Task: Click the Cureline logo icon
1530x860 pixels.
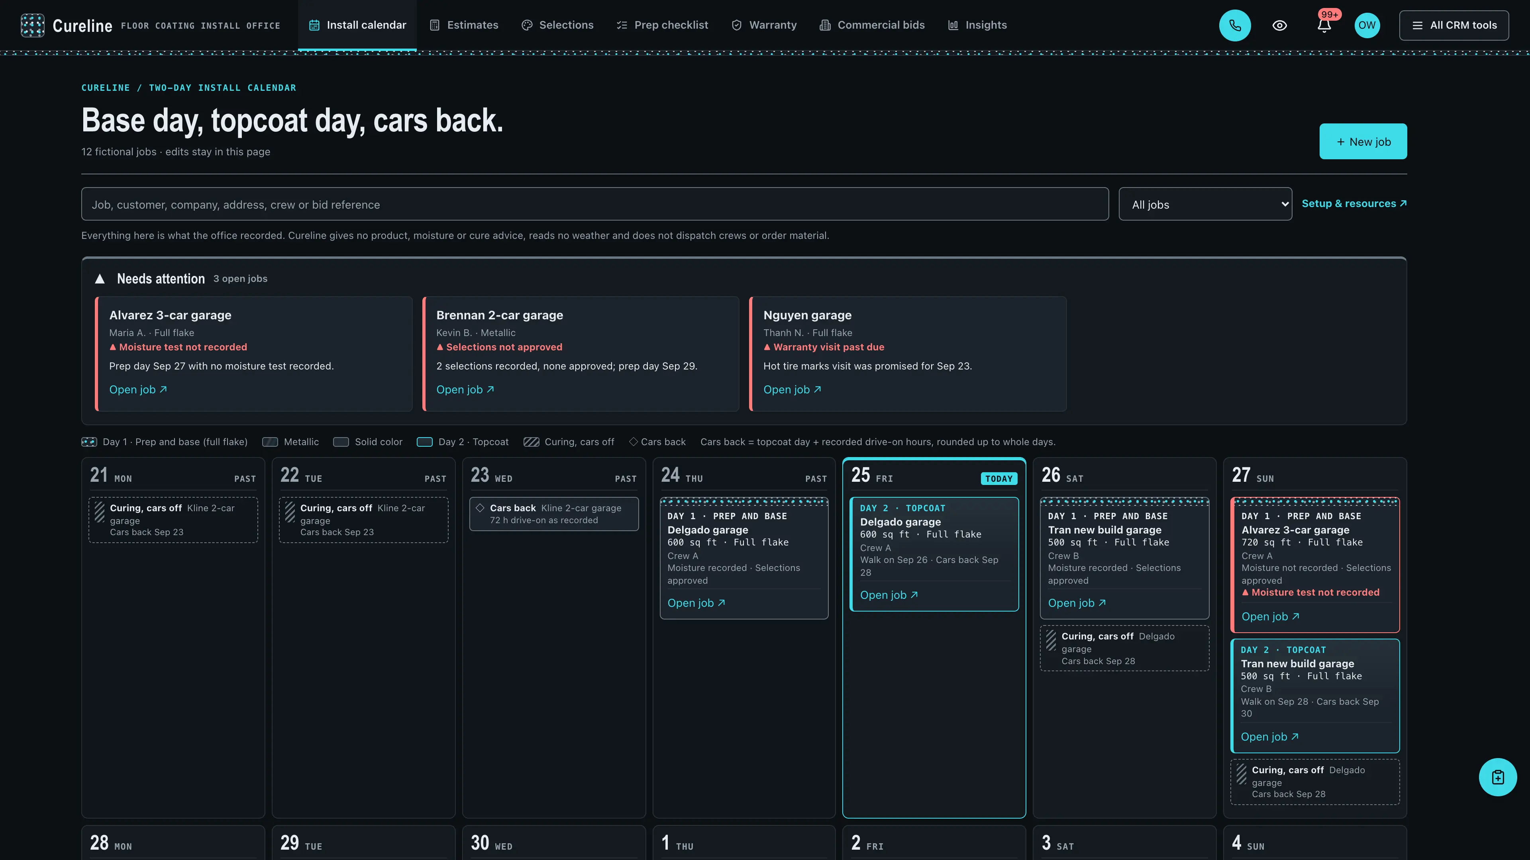Action: [x=32, y=25]
